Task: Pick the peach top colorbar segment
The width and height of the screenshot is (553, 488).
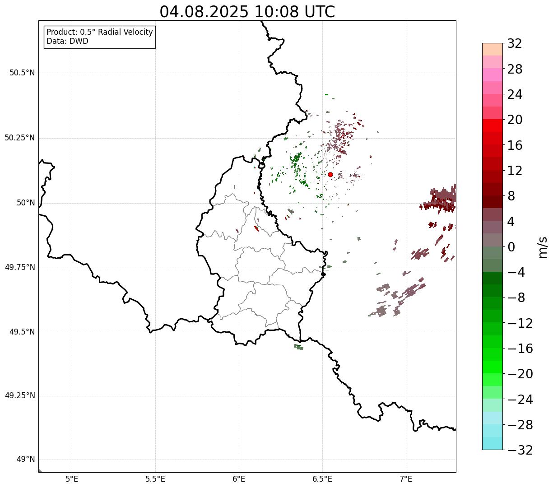Action: tap(493, 49)
